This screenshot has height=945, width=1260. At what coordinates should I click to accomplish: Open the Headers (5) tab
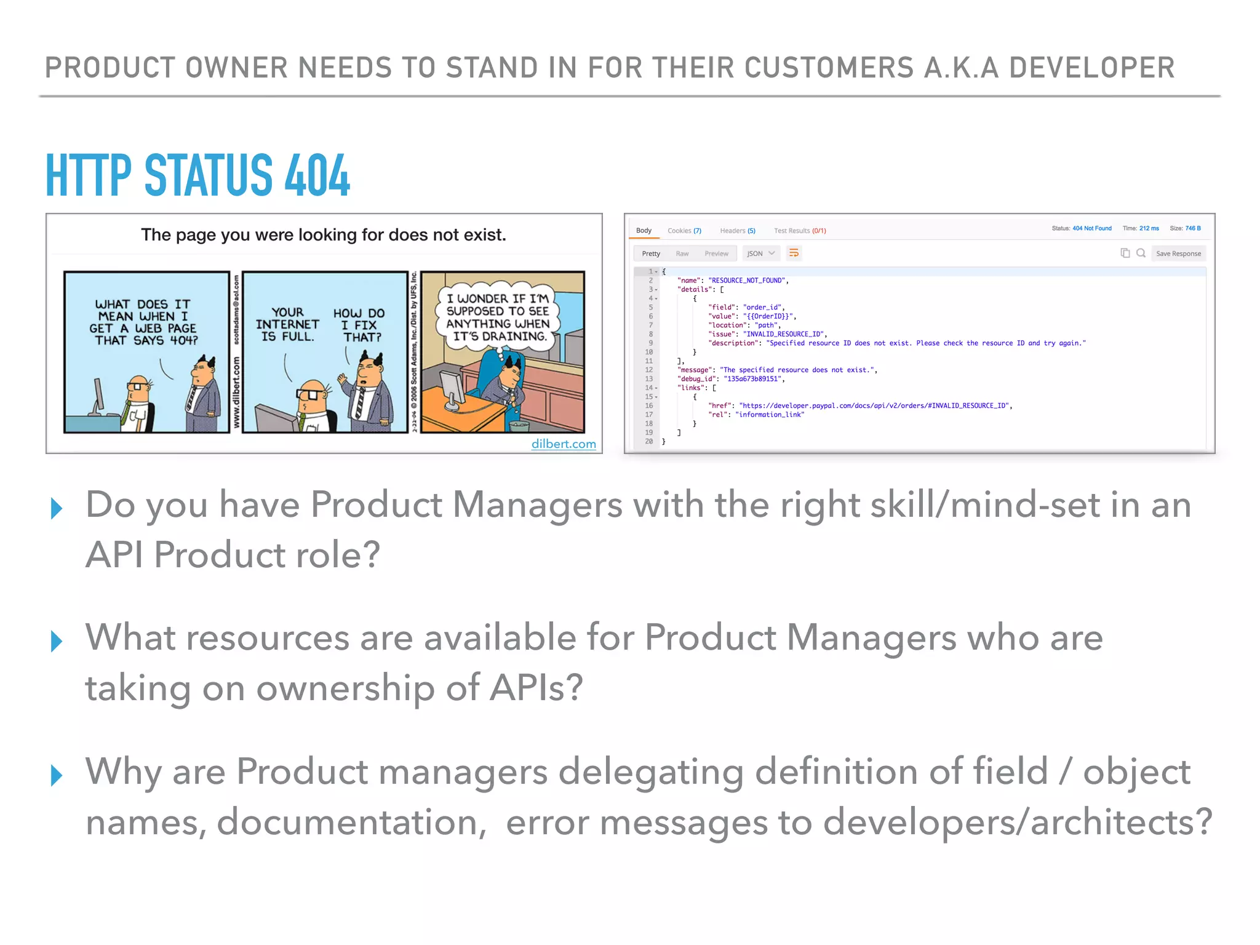click(x=738, y=231)
